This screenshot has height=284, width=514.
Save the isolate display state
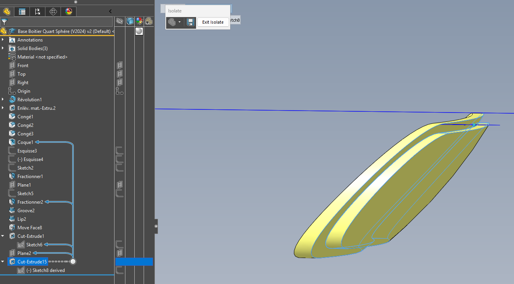[x=190, y=22]
